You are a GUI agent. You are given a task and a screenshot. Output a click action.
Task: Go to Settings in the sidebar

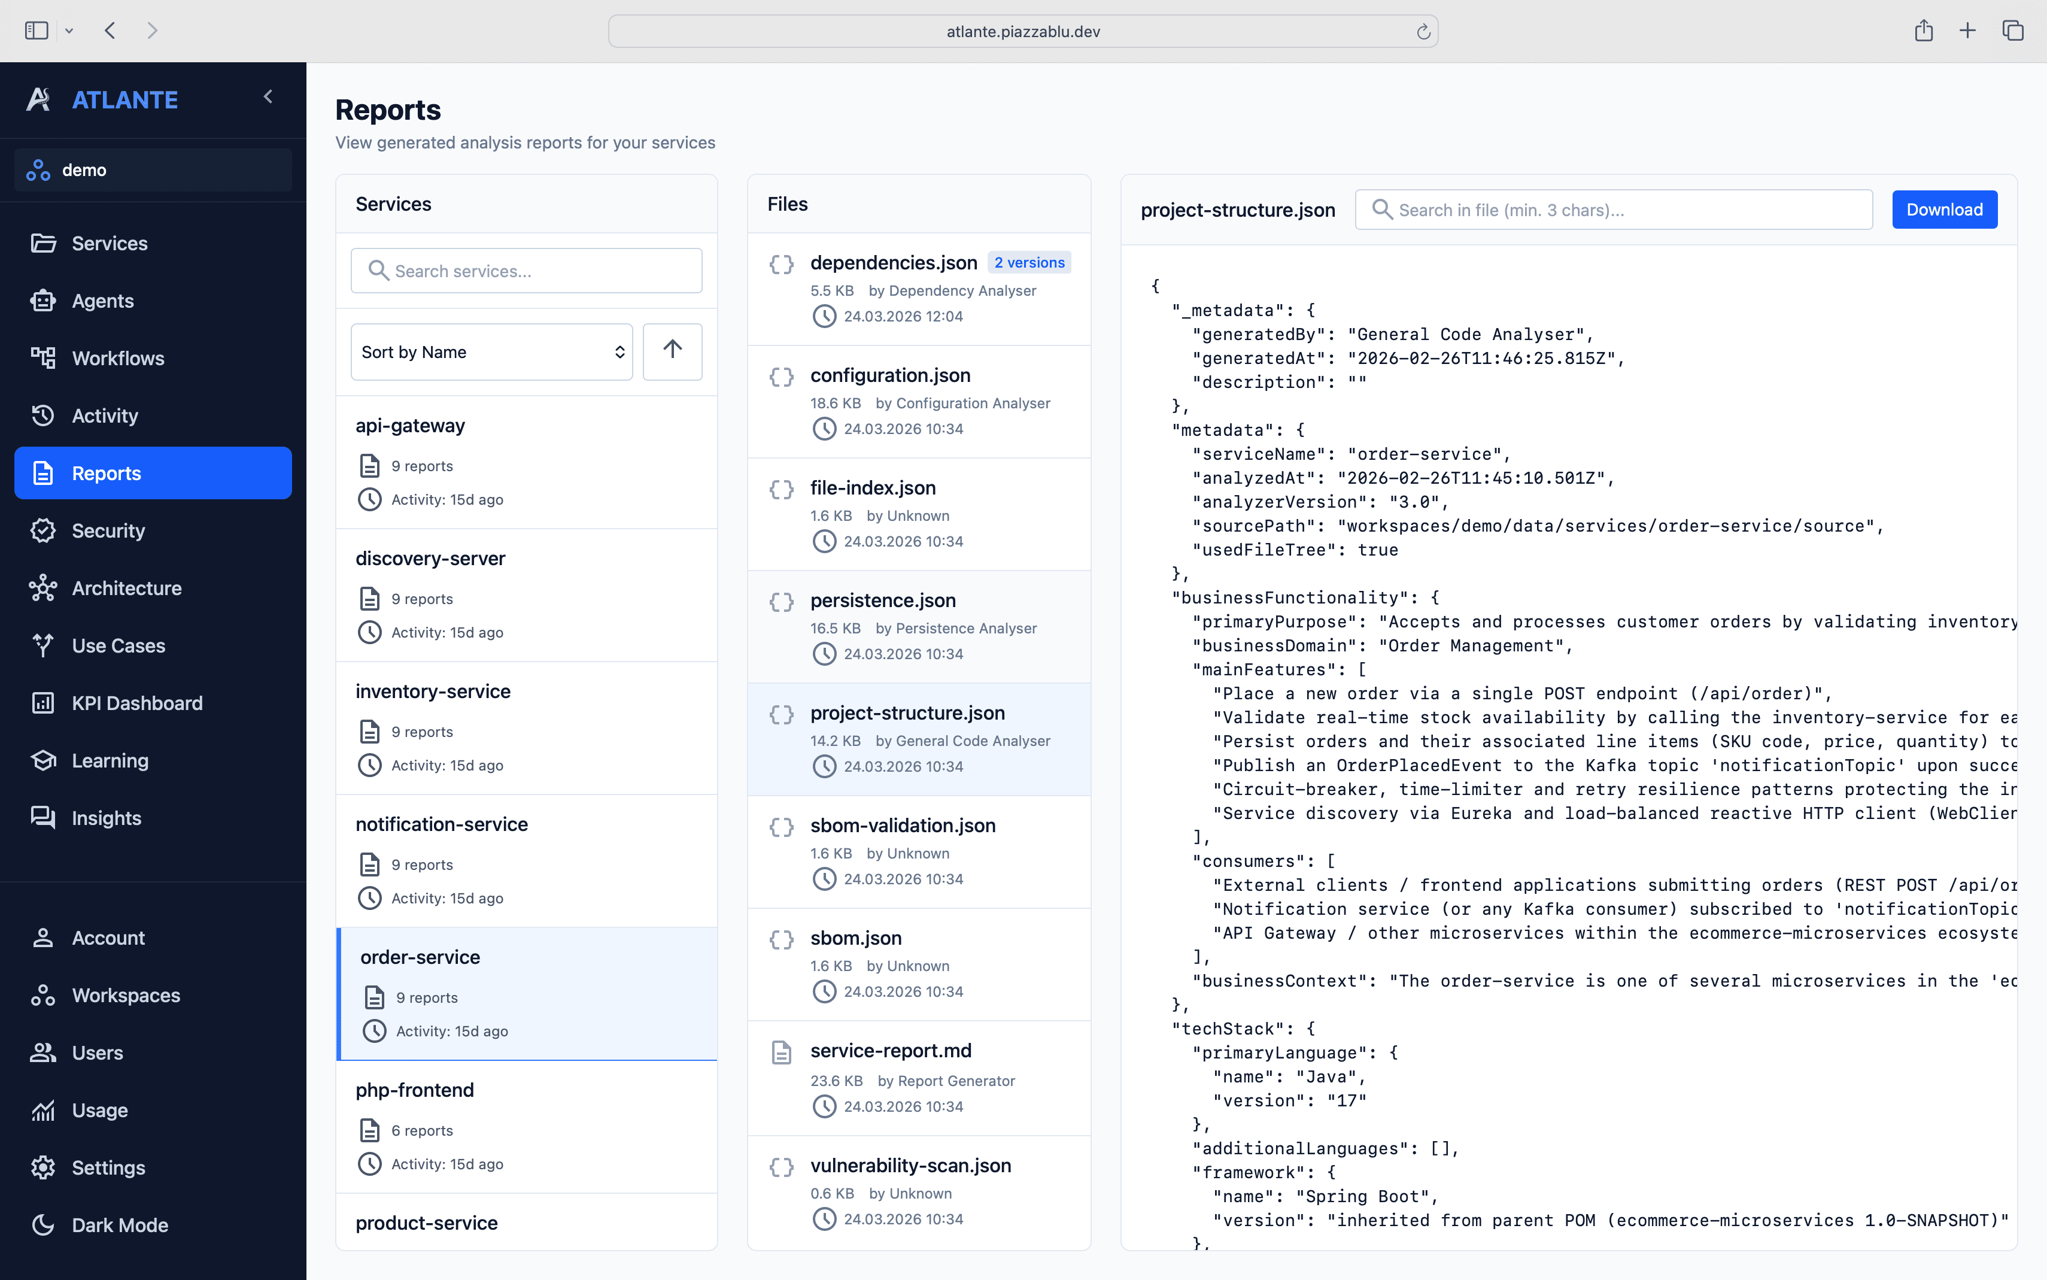pyautogui.click(x=108, y=1167)
